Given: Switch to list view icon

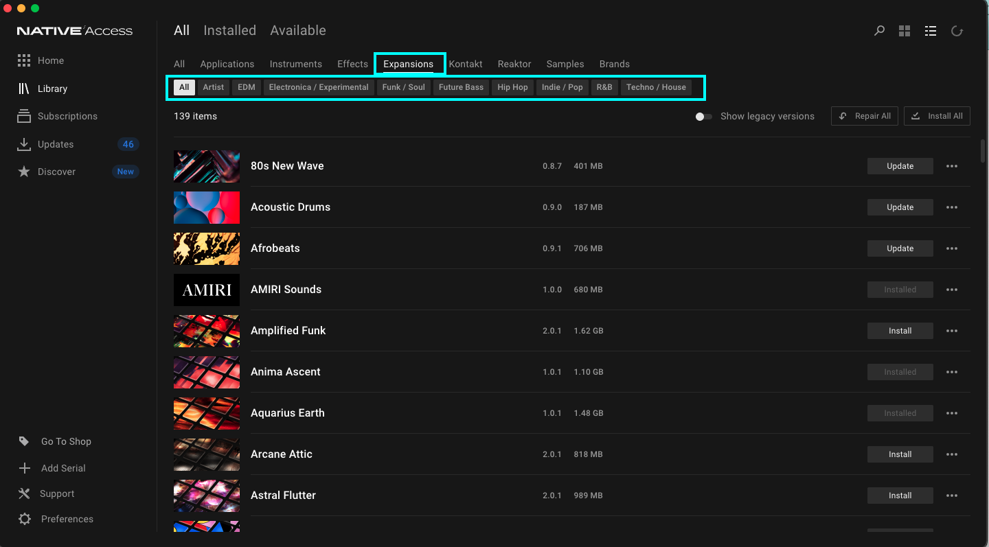Looking at the screenshot, I should 931,31.
